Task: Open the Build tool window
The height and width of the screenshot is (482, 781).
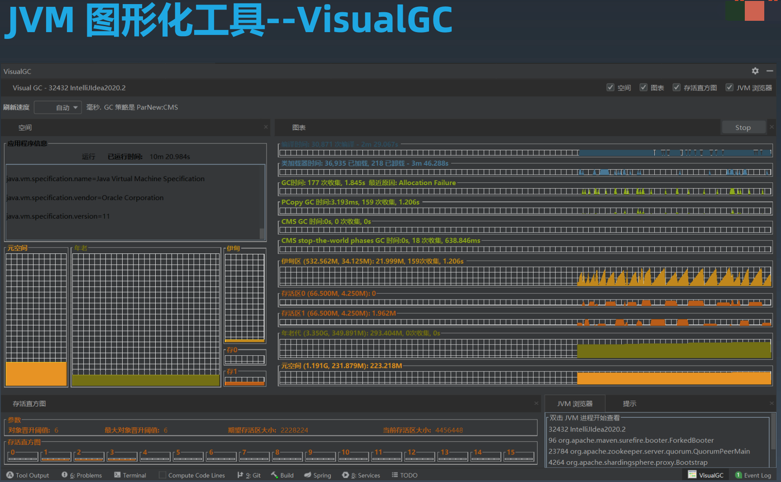Action: pyautogui.click(x=282, y=475)
